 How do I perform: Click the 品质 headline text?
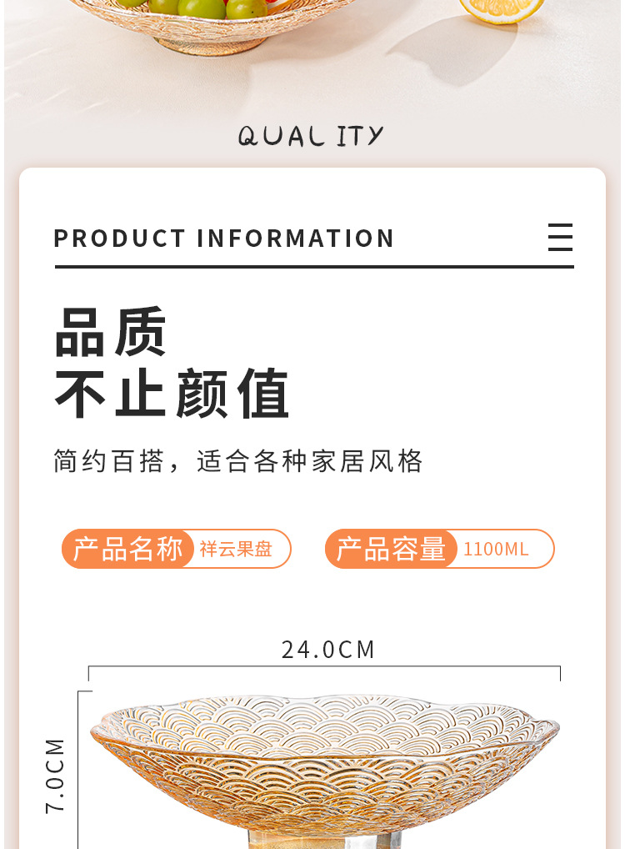(110, 331)
